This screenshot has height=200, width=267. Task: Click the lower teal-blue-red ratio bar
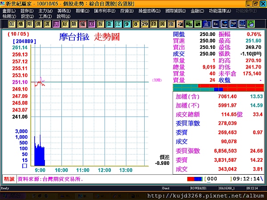tap(218, 89)
